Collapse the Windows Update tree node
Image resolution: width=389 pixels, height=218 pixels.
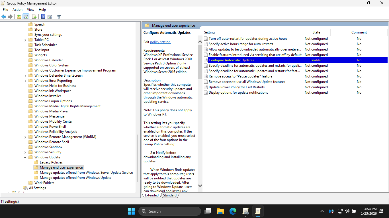coord(25,157)
